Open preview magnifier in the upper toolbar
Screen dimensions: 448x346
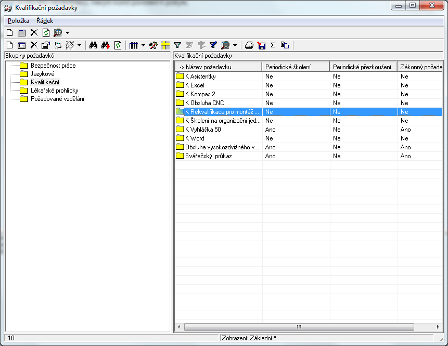58,33
